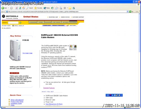Screen dimensions: 141x109
Task: Open the Detailed Features link
Action: click(x=49, y=88)
